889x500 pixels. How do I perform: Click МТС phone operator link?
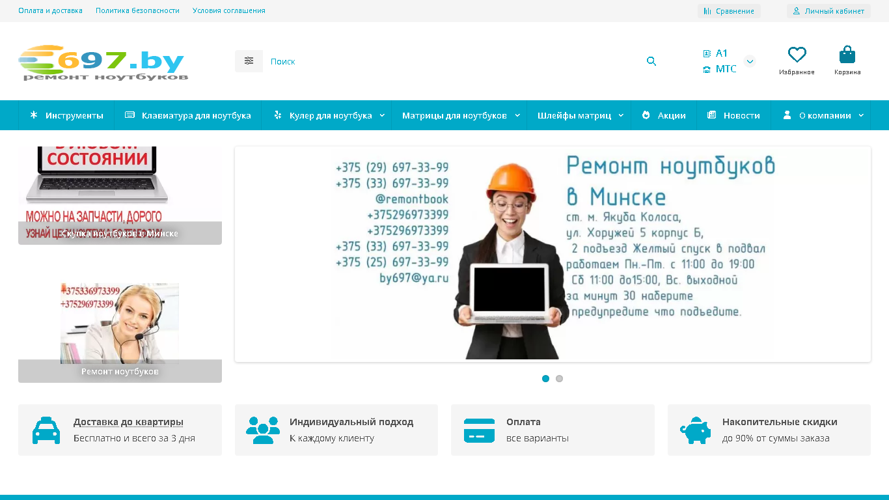click(726, 69)
